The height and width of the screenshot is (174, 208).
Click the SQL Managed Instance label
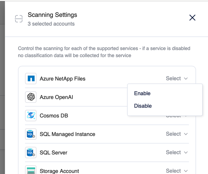point(67,134)
